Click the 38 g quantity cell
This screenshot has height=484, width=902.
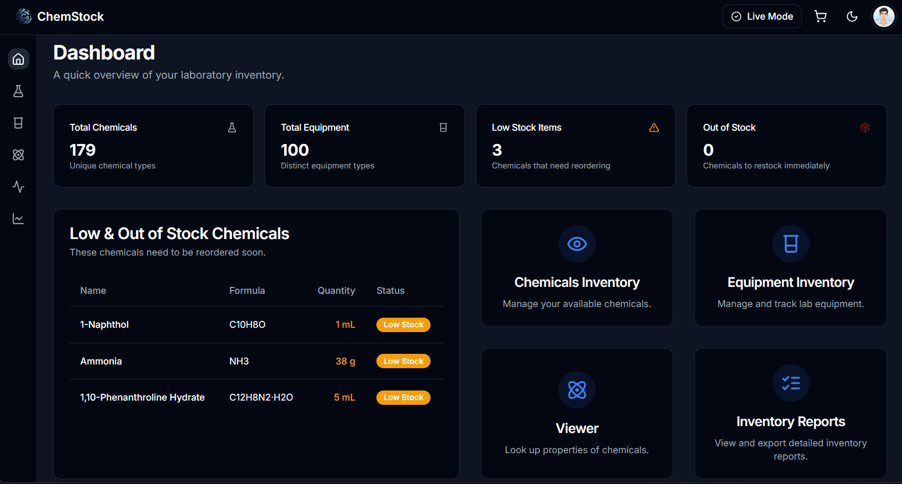[345, 361]
